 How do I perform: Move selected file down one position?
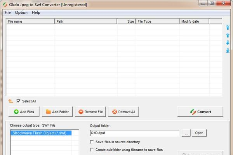coord(228,42)
